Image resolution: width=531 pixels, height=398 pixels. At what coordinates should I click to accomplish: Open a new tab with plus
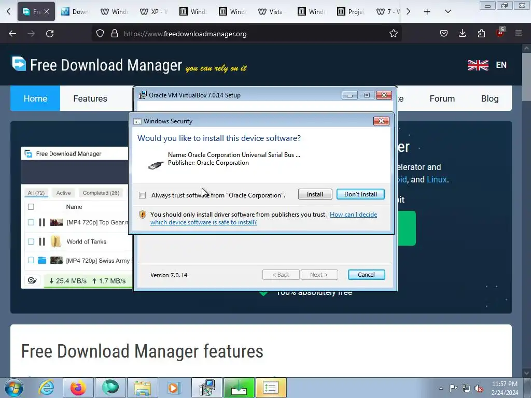pos(427,12)
